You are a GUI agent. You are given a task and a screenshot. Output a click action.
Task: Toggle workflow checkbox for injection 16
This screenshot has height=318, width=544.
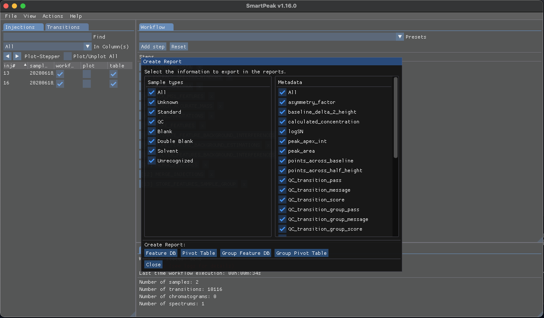(60, 84)
